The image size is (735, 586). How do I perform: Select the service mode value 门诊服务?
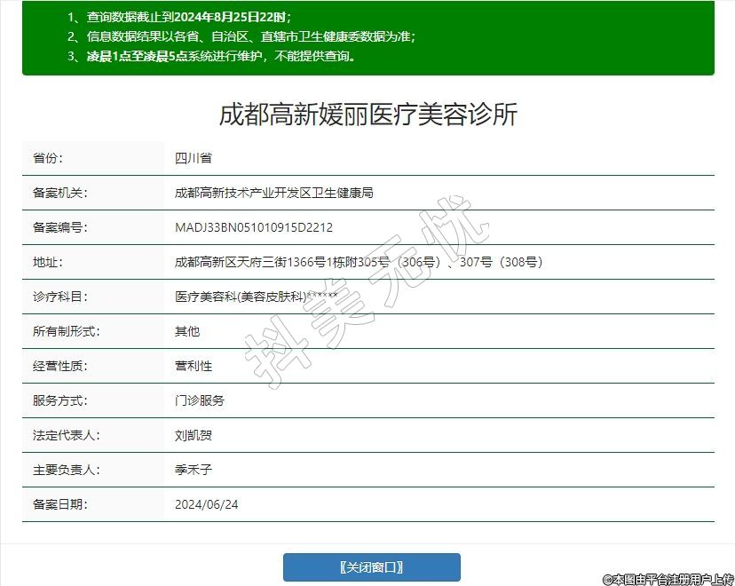pos(200,400)
